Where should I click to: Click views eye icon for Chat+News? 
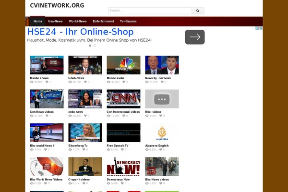click(70, 82)
